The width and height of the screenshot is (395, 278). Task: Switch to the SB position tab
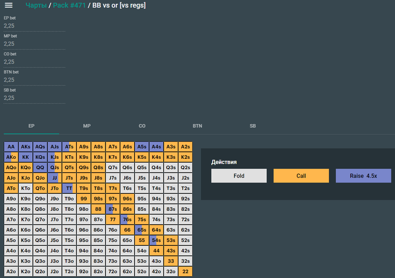[253, 126]
